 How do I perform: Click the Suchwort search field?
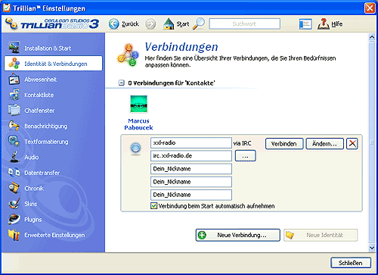click(x=244, y=23)
